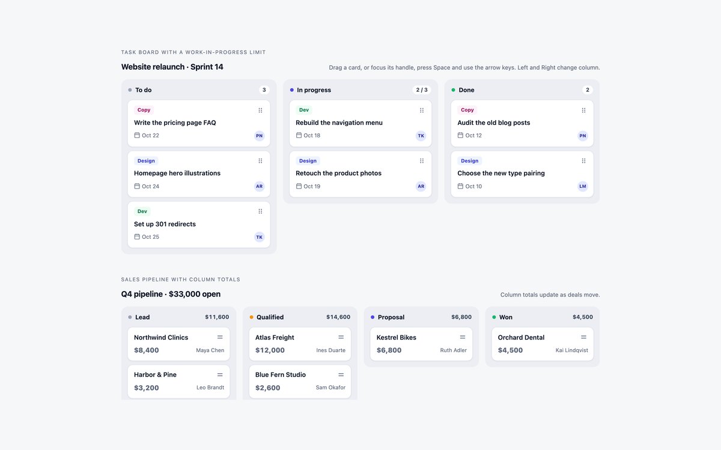Click the Qualified column total $14,600
721x450 pixels.
[338, 317]
